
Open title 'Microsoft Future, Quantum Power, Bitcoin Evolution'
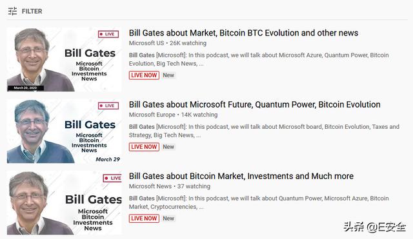pyautogui.click(x=255, y=104)
